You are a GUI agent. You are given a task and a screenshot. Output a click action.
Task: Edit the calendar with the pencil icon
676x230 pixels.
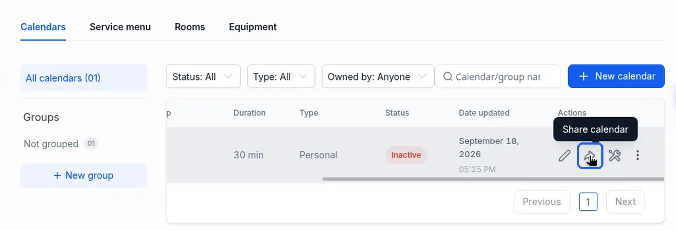coord(564,156)
